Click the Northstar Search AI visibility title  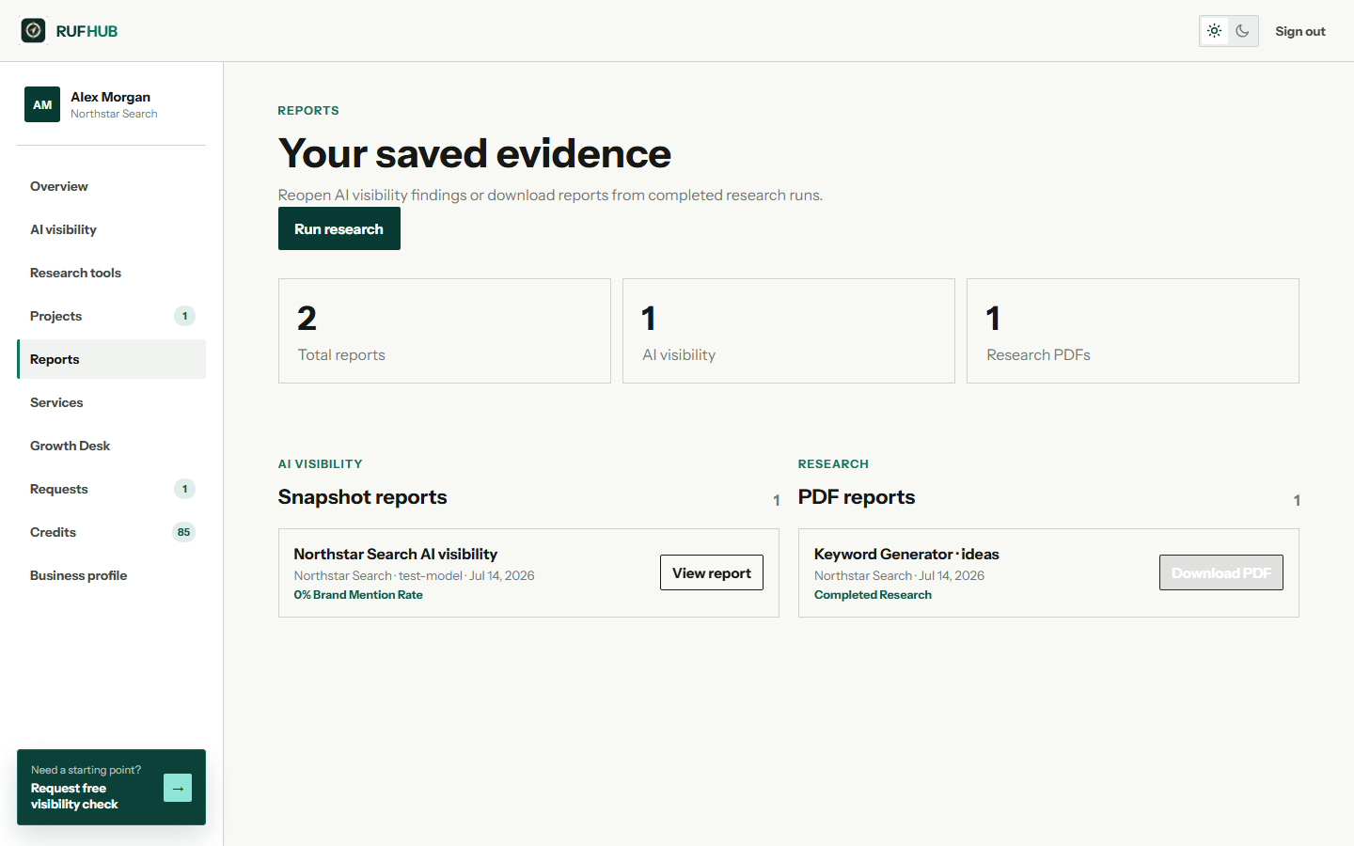coord(396,554)
